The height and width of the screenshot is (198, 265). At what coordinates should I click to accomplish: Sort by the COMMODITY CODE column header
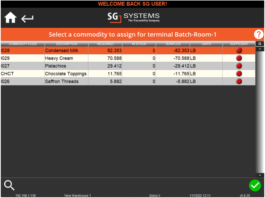coord(23,44)
